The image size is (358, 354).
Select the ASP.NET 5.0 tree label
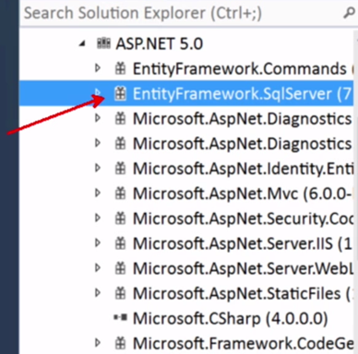pos(160,43)
